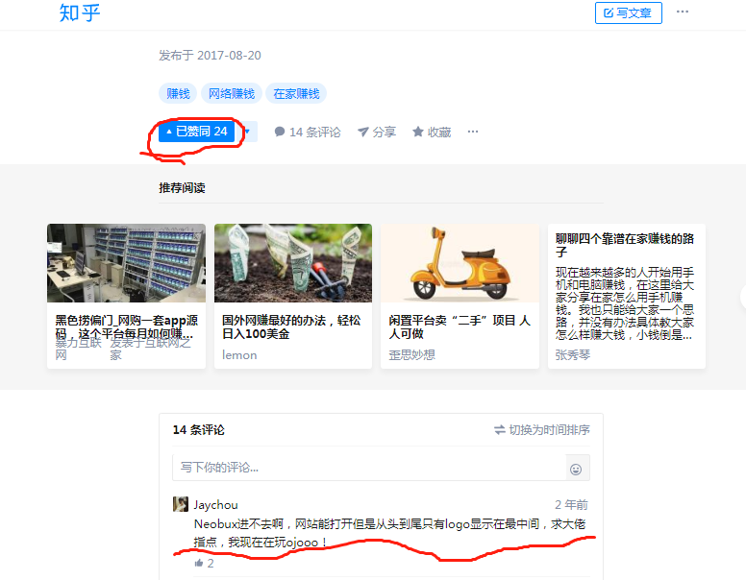Click the 2 年前 comment timestamp
746x580 pixels.
(571, 504)
